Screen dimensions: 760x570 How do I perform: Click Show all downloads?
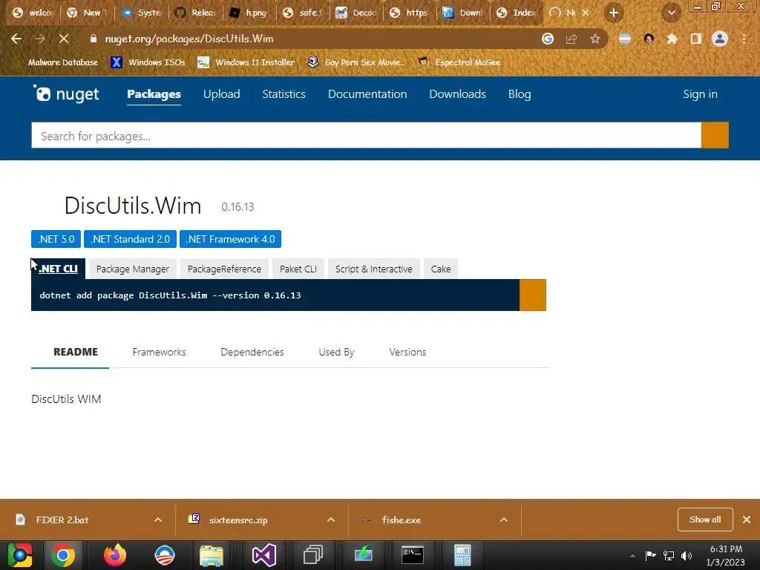coord(705,520)
